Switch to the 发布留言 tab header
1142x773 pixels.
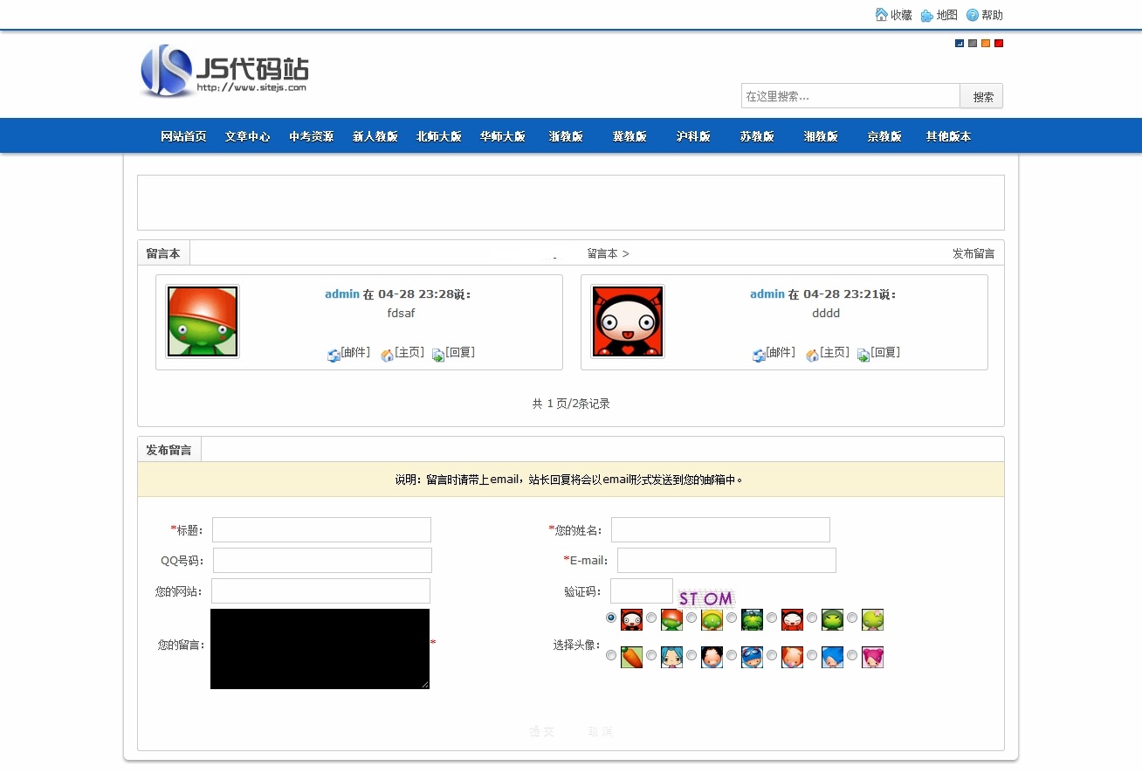point(169,450)
